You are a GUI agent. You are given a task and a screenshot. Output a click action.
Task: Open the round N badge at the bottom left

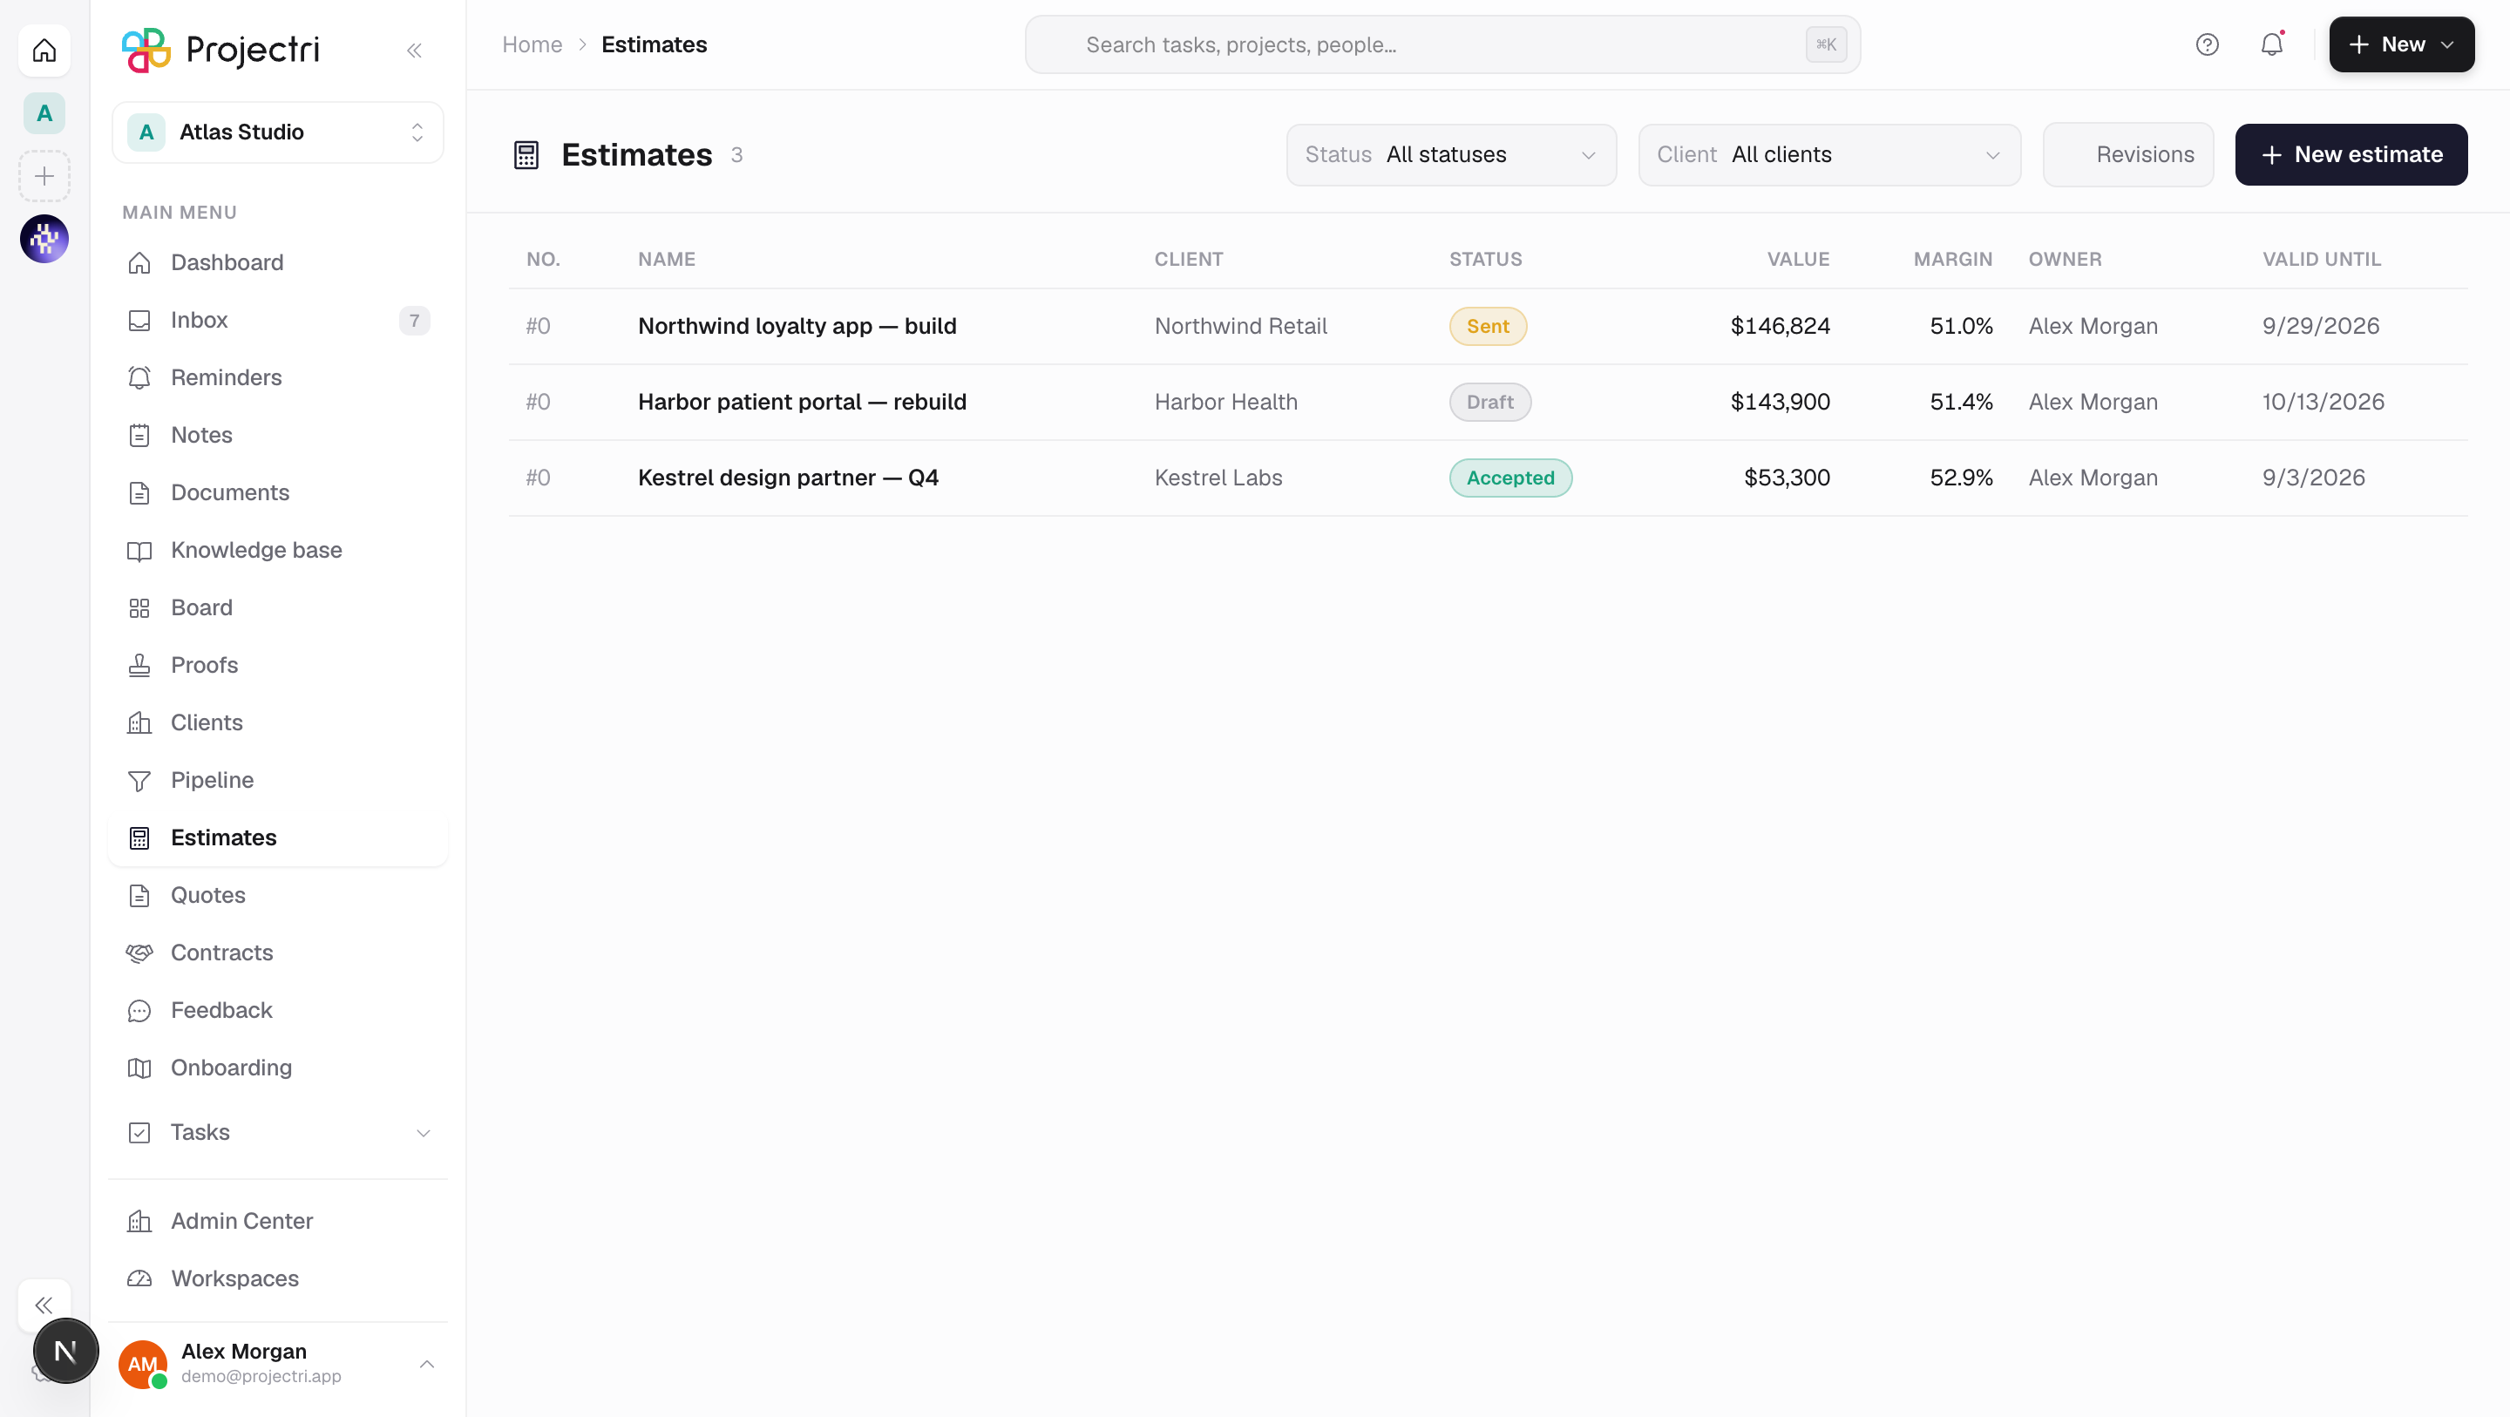(x=65, y=1351)
